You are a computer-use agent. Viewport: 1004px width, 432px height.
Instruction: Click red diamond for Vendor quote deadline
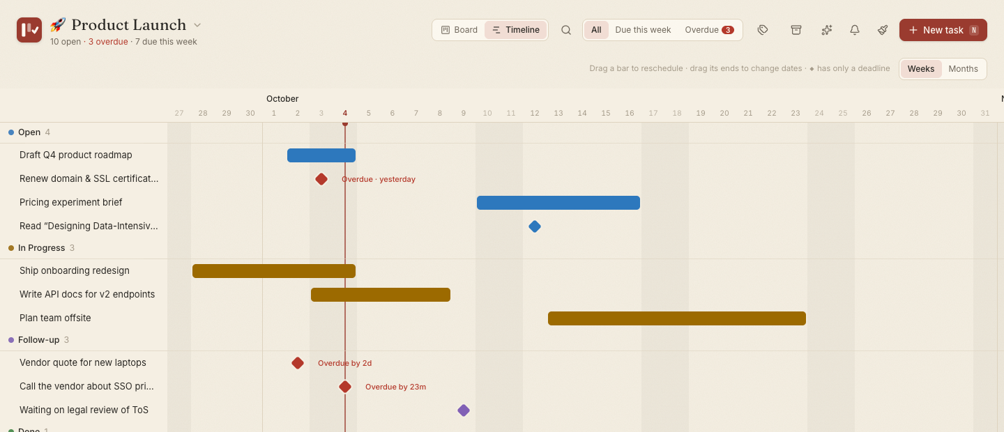[298, 363]
